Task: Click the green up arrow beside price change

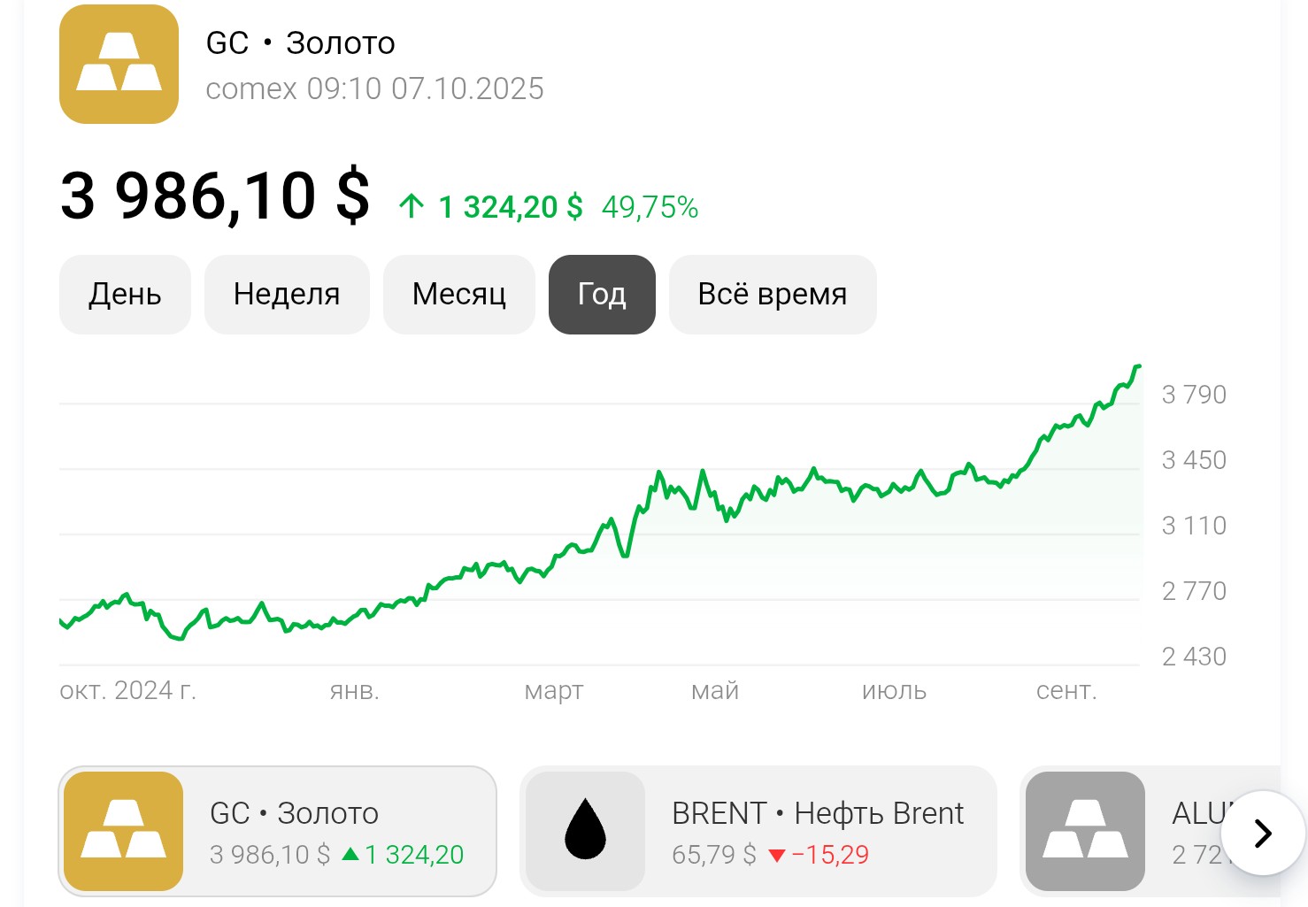Action: coord(412,207)
